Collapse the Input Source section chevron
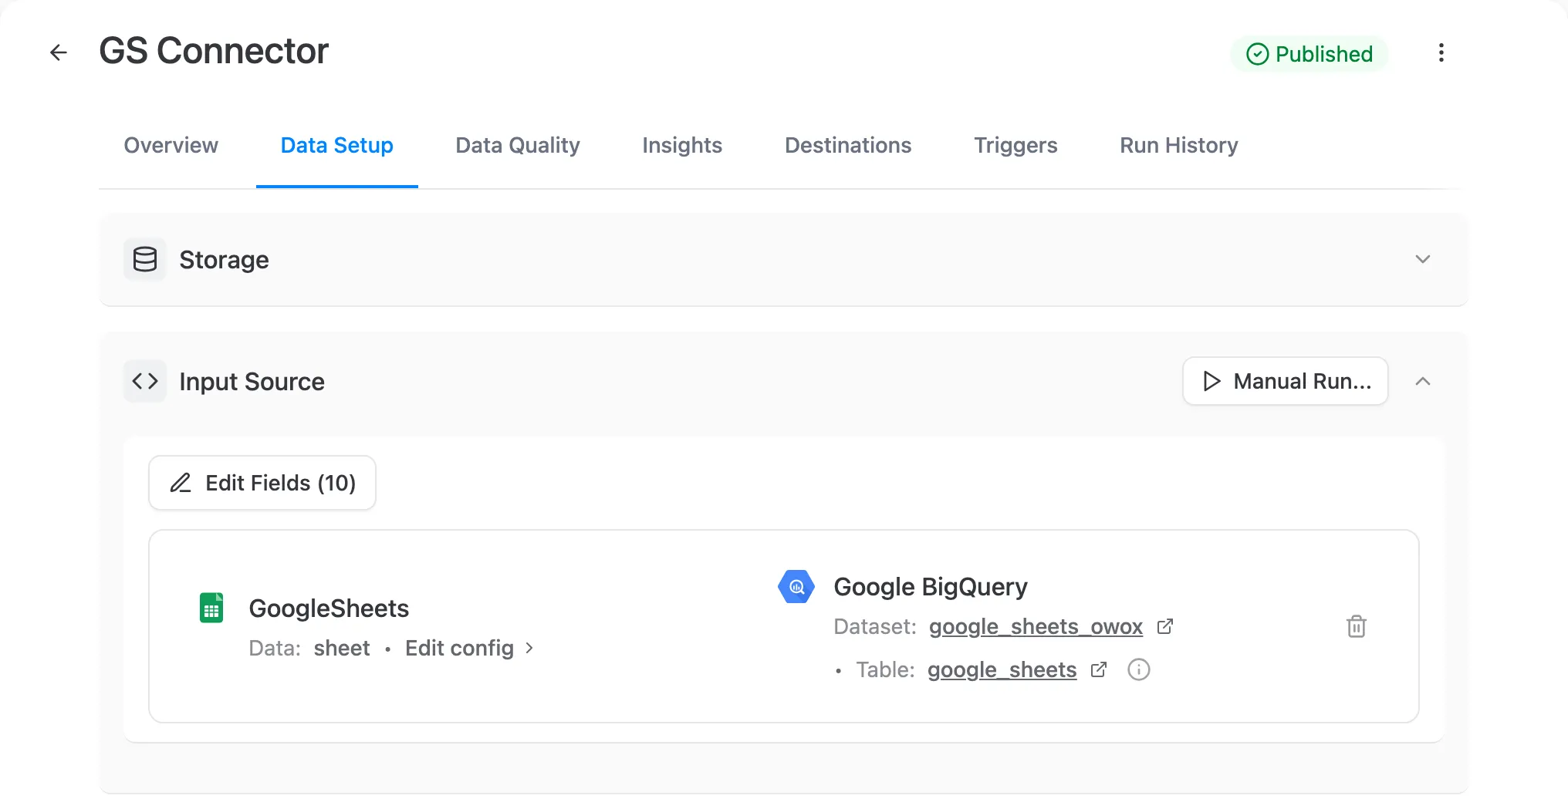 pos(1423,381)
